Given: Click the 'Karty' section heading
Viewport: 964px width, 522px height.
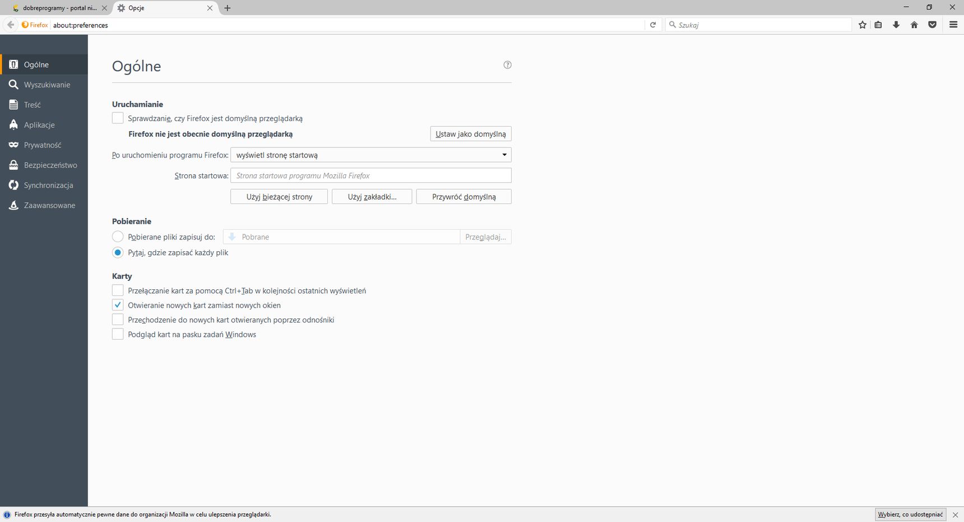Looking at the screenshot, I should coord(122,276).
